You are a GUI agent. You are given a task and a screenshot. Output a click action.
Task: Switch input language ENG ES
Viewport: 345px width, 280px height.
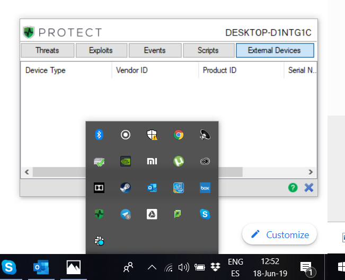(235, 267)
